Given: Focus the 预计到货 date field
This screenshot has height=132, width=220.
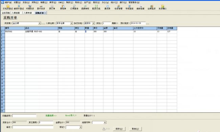Looking at the screenshot, I should point(138,23).
